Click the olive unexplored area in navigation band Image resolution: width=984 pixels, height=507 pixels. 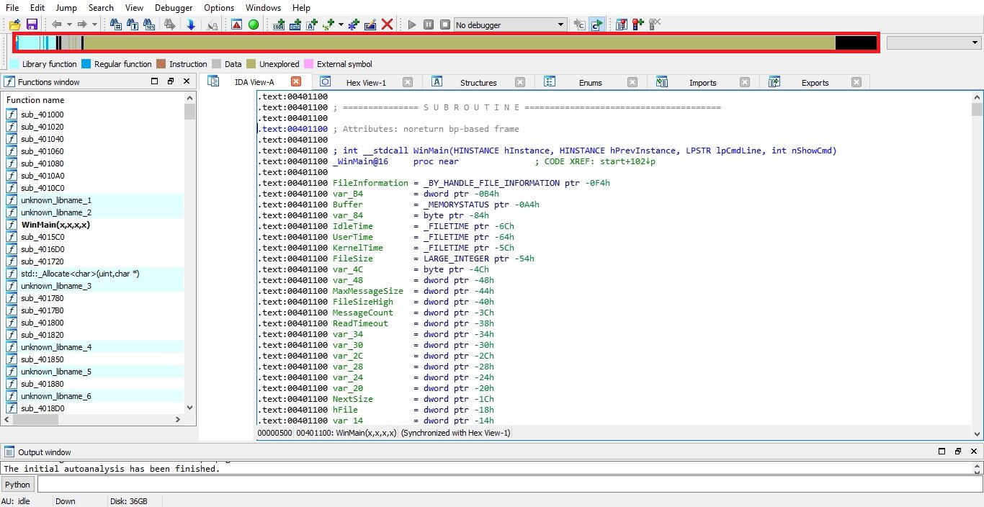(x=460, y=43)
